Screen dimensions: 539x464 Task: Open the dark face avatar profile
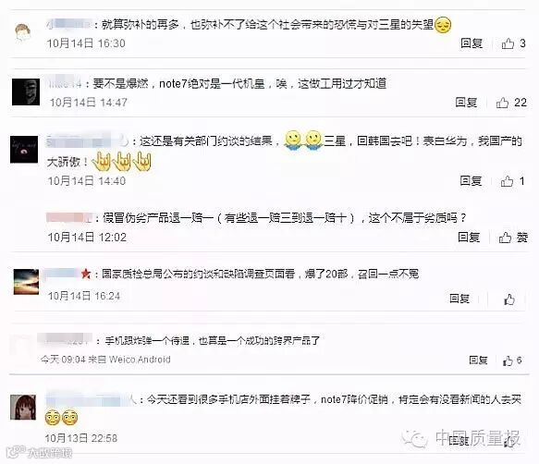(26, 92)
